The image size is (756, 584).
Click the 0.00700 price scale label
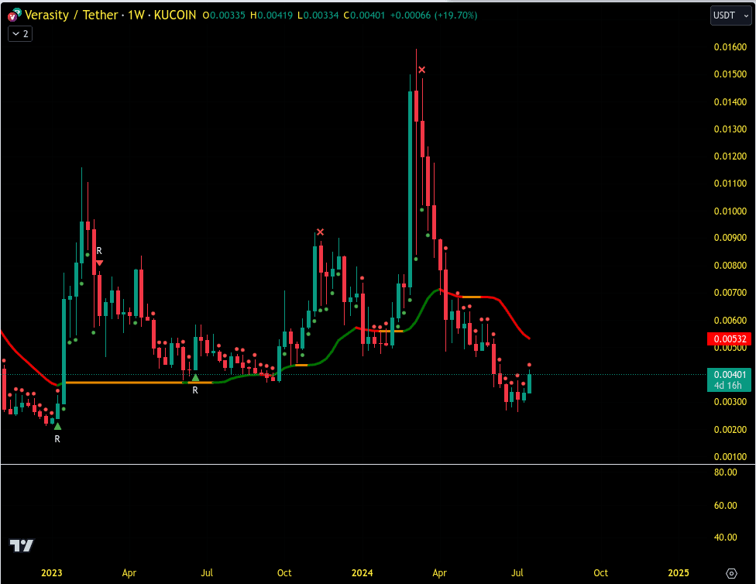730,293
